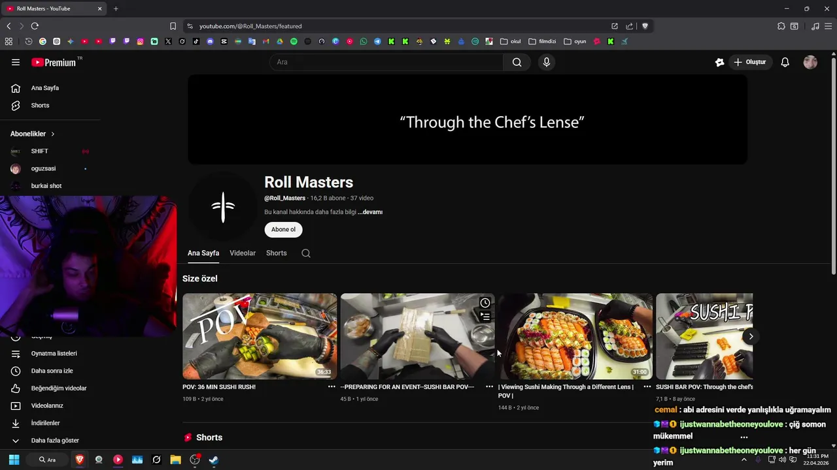Click Brave browser taskbar icon
Image resolution: width=837 pixels, height=470 pixels.
[80, 460]
